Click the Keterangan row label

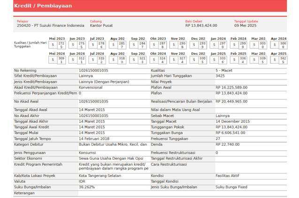24,193
